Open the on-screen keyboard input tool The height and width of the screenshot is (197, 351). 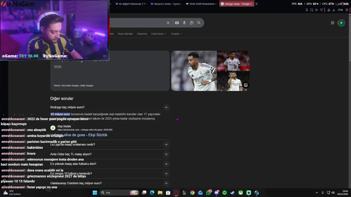pos(177,23)
